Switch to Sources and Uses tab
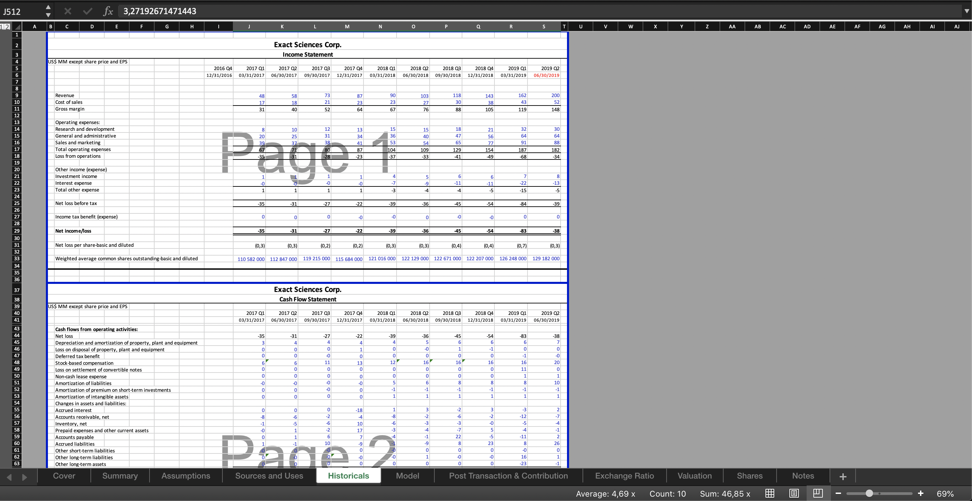This screenshot has width=972, height=501. pyautogui.click(x=269, y=476)
